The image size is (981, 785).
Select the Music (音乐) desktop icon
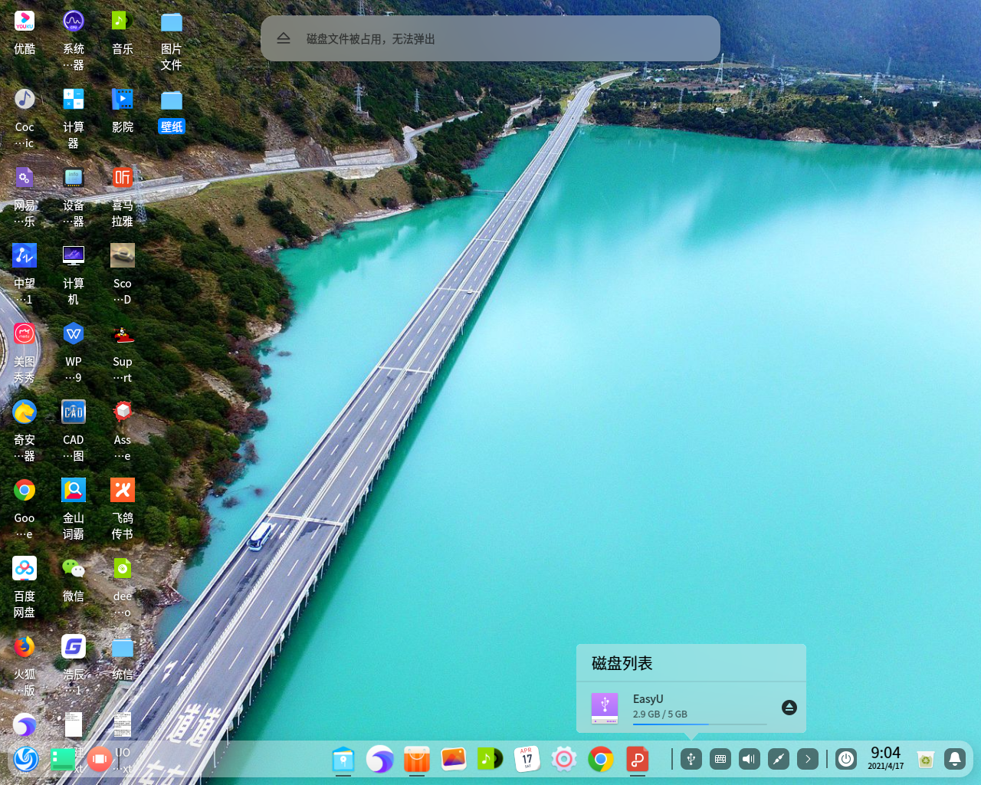click(x=123, y=21)
